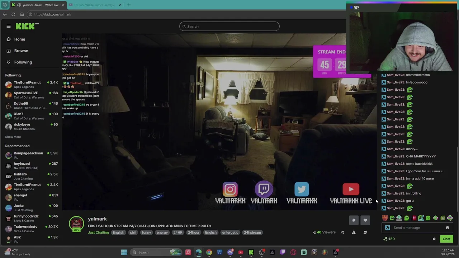
Task: Focus the Kick Search box
Action: [x=229, y=26]
